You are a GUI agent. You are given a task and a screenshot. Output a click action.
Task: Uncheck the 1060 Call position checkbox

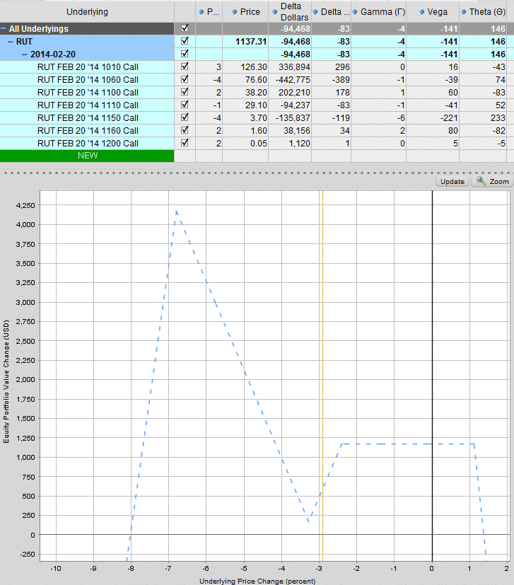[x=185, y=79]
